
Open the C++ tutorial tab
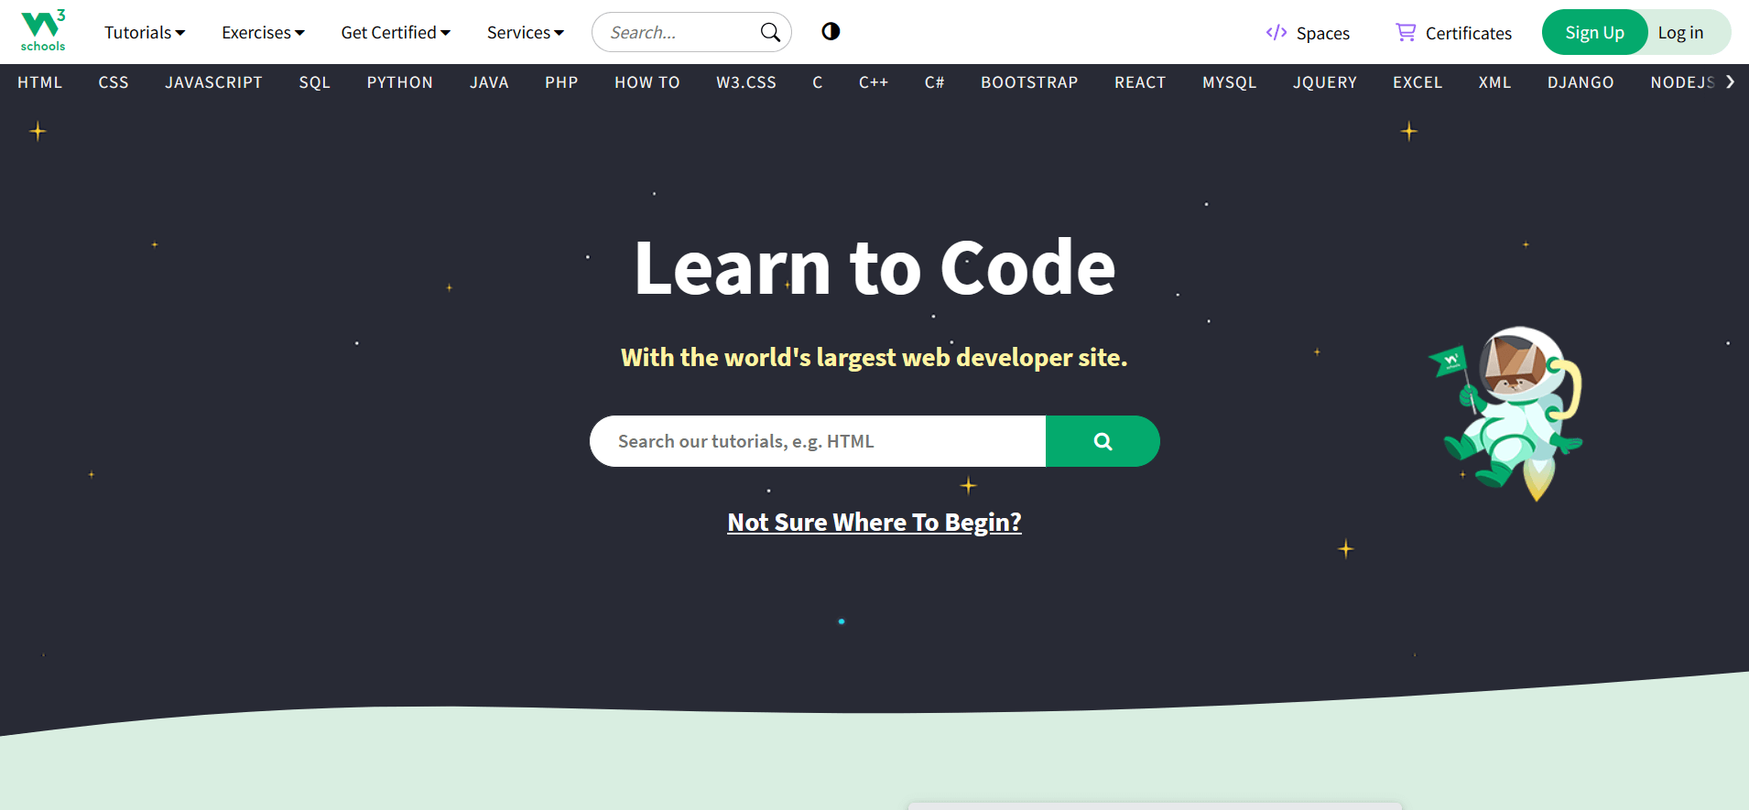[874, 82]
